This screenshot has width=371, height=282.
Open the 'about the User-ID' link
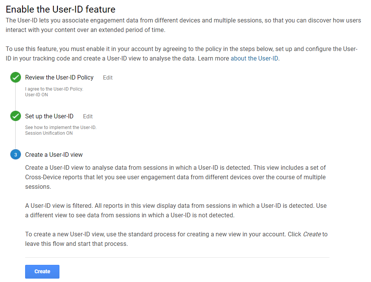tap(255, 59)
